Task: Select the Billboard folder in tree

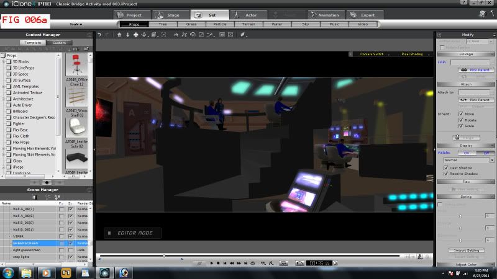Action: coord(20,111)
